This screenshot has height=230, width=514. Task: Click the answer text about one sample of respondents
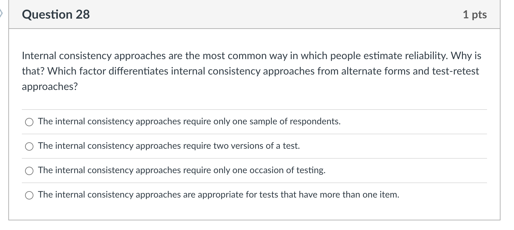point(189,122)
